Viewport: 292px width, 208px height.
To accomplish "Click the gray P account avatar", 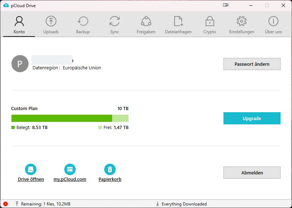I will click(20, 64).
